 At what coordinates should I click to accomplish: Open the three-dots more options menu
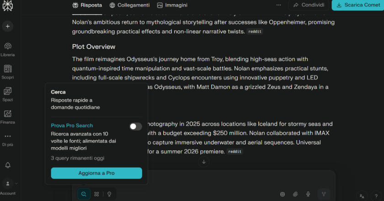(279, 5)
